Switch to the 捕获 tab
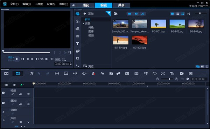The image size is (210, 129). (86, 5)
